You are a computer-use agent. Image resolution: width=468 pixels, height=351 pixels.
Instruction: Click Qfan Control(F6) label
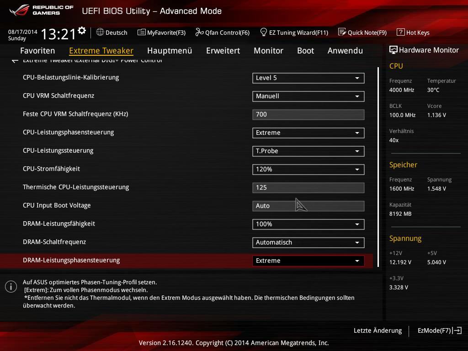click(x=227, y=32)
